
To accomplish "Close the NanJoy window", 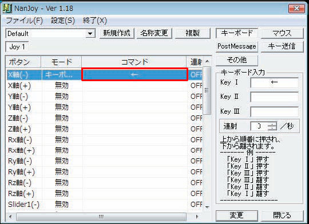I will 296,9.
